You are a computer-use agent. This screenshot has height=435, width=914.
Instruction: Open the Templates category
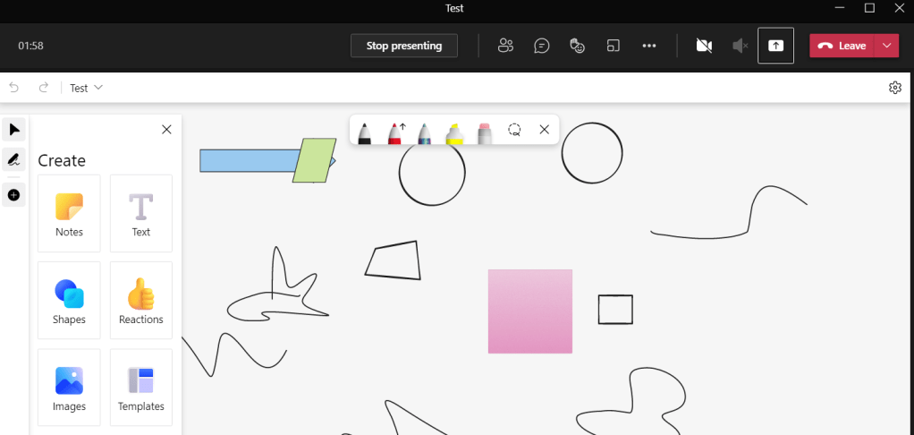pyautogui.click(x=141, y=388)
